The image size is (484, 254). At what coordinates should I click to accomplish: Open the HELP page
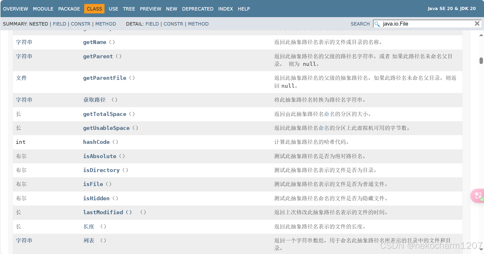244,9
